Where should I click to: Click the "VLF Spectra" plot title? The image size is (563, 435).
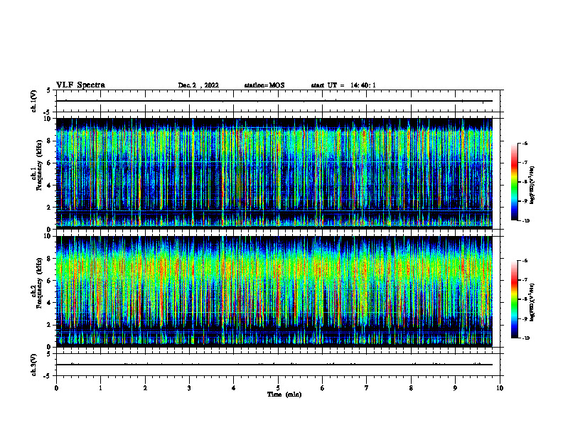[x=81, y=85]
